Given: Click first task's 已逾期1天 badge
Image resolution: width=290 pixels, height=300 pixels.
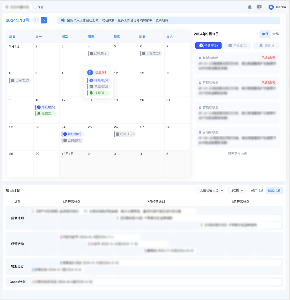Looking at the screenshot, I should click(x=268, y=58).
